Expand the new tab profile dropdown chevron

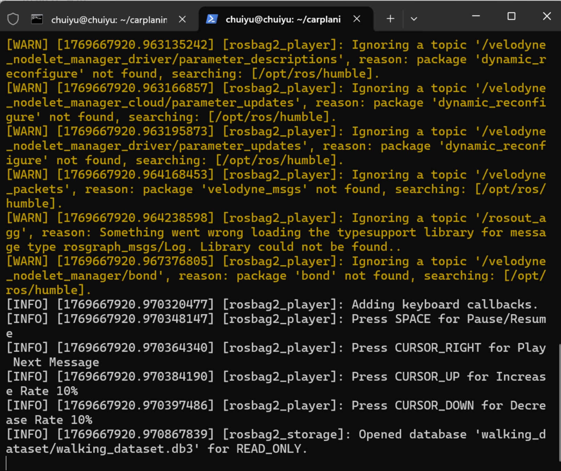(414, 19)
